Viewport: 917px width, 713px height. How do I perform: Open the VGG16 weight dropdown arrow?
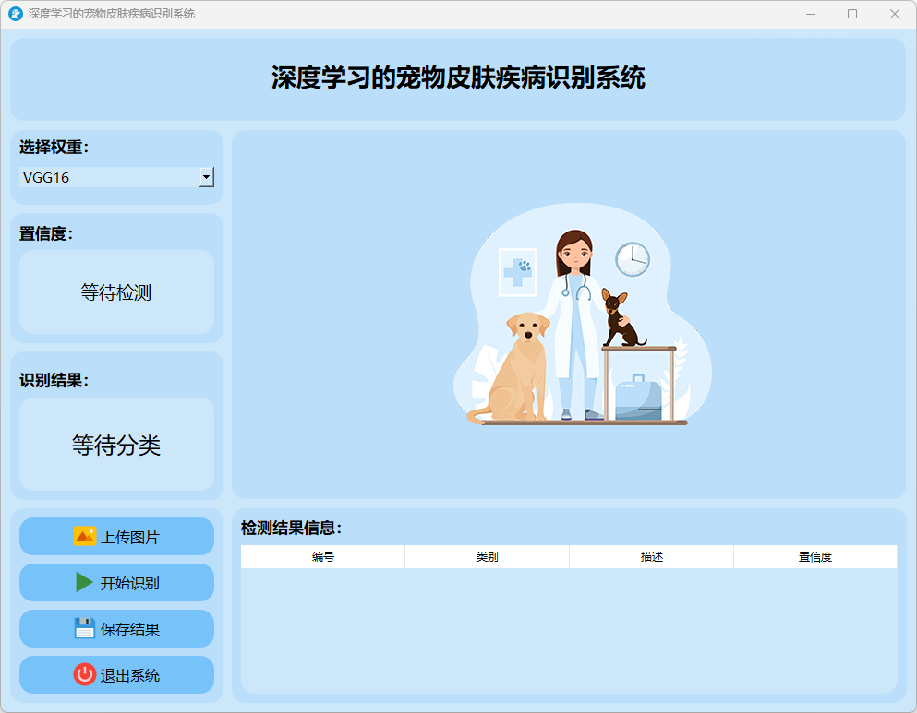tap(207, 177)
